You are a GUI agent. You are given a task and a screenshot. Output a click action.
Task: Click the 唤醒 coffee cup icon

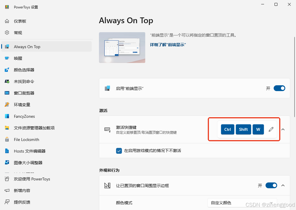(7, 58)
